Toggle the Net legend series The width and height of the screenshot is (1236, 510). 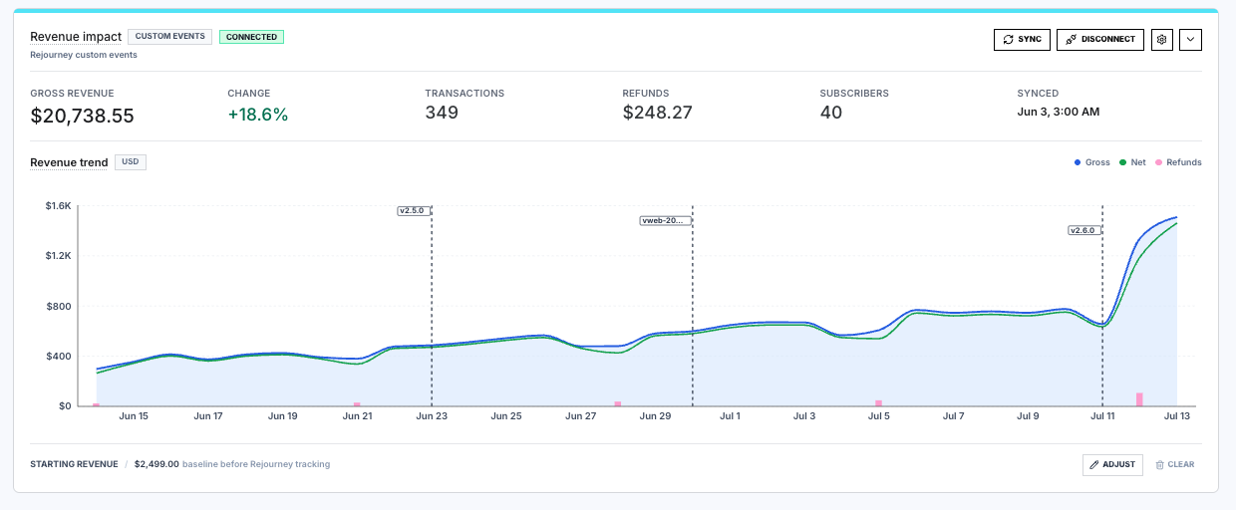(x=1132, y=162)
